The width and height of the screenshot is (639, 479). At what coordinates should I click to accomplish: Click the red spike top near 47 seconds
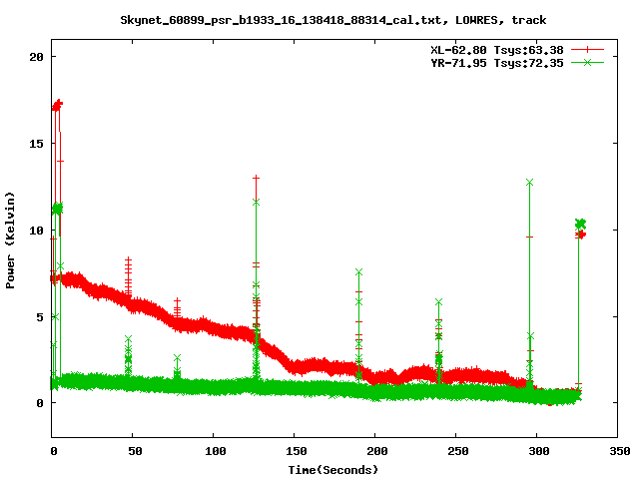pos(129,259)
